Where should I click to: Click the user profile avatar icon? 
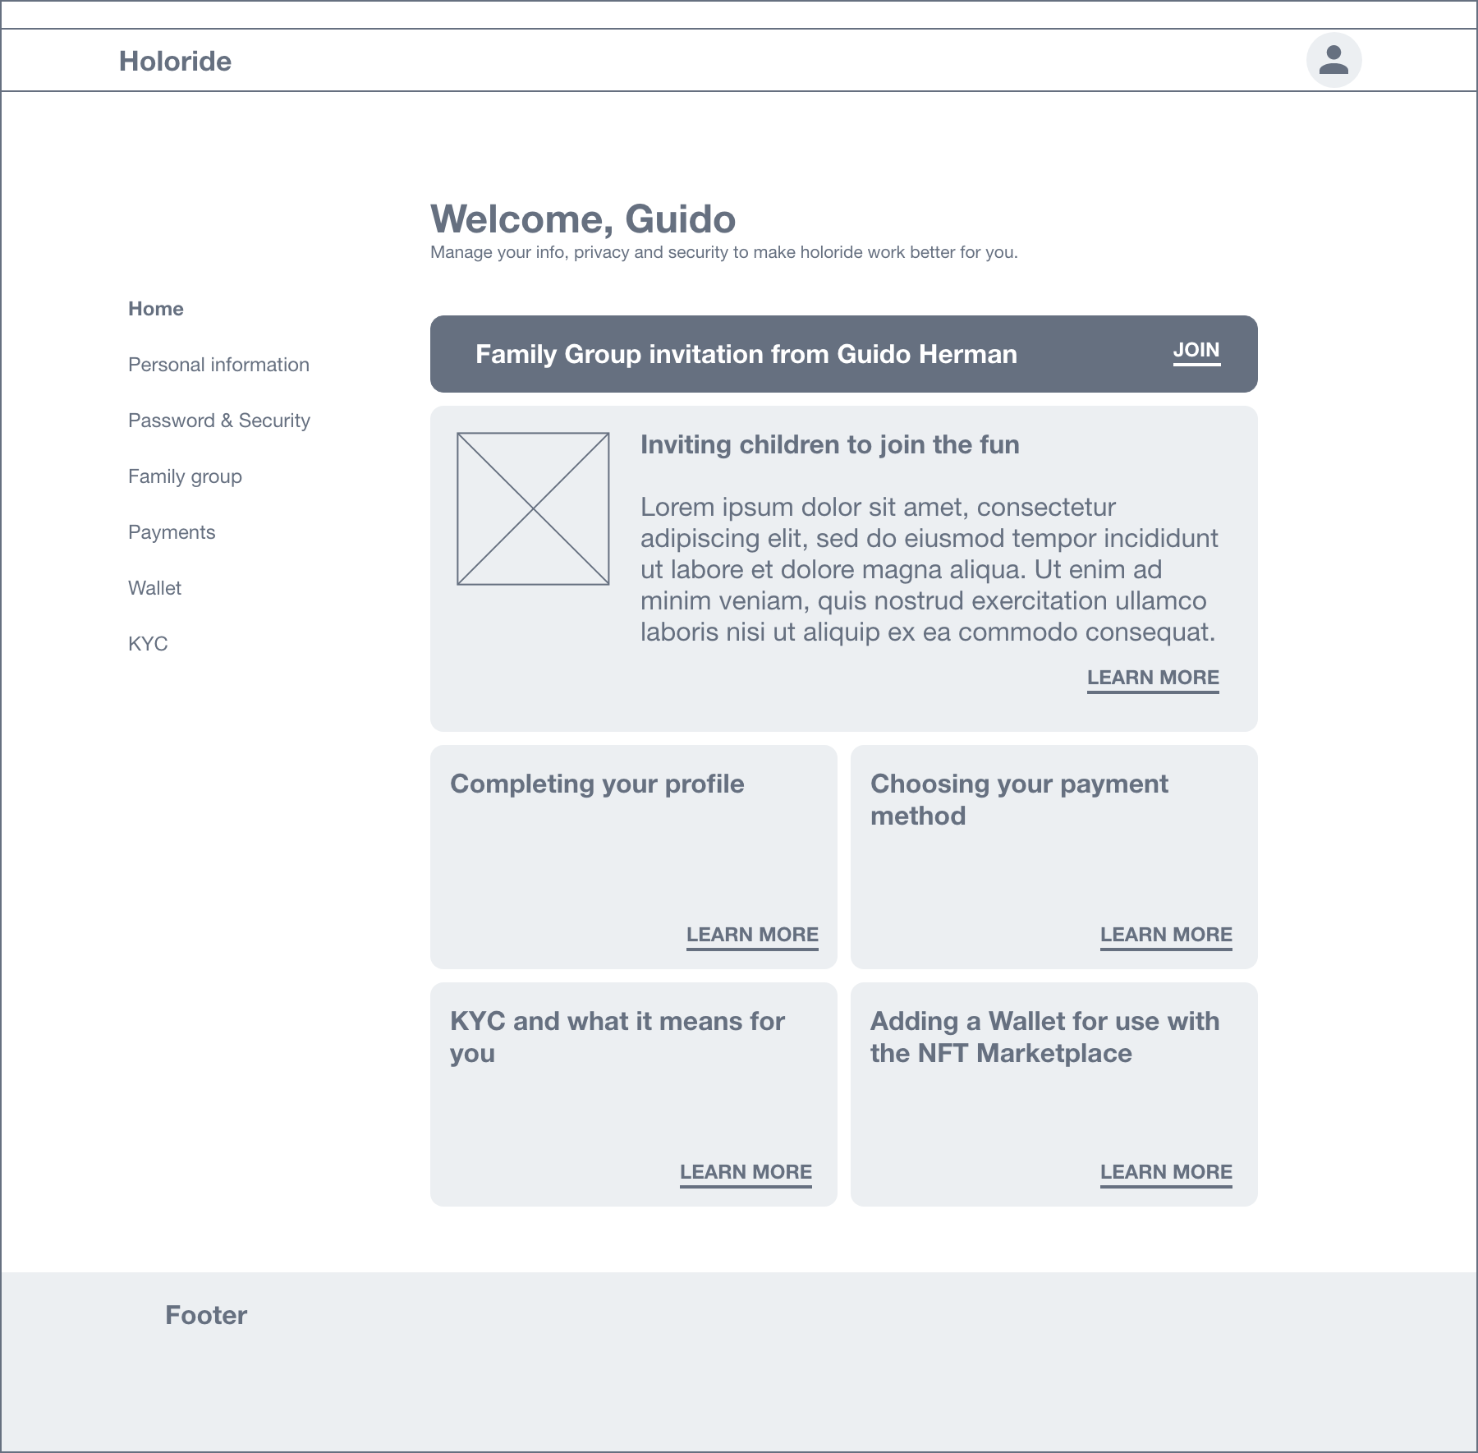tap(1333, 60)
